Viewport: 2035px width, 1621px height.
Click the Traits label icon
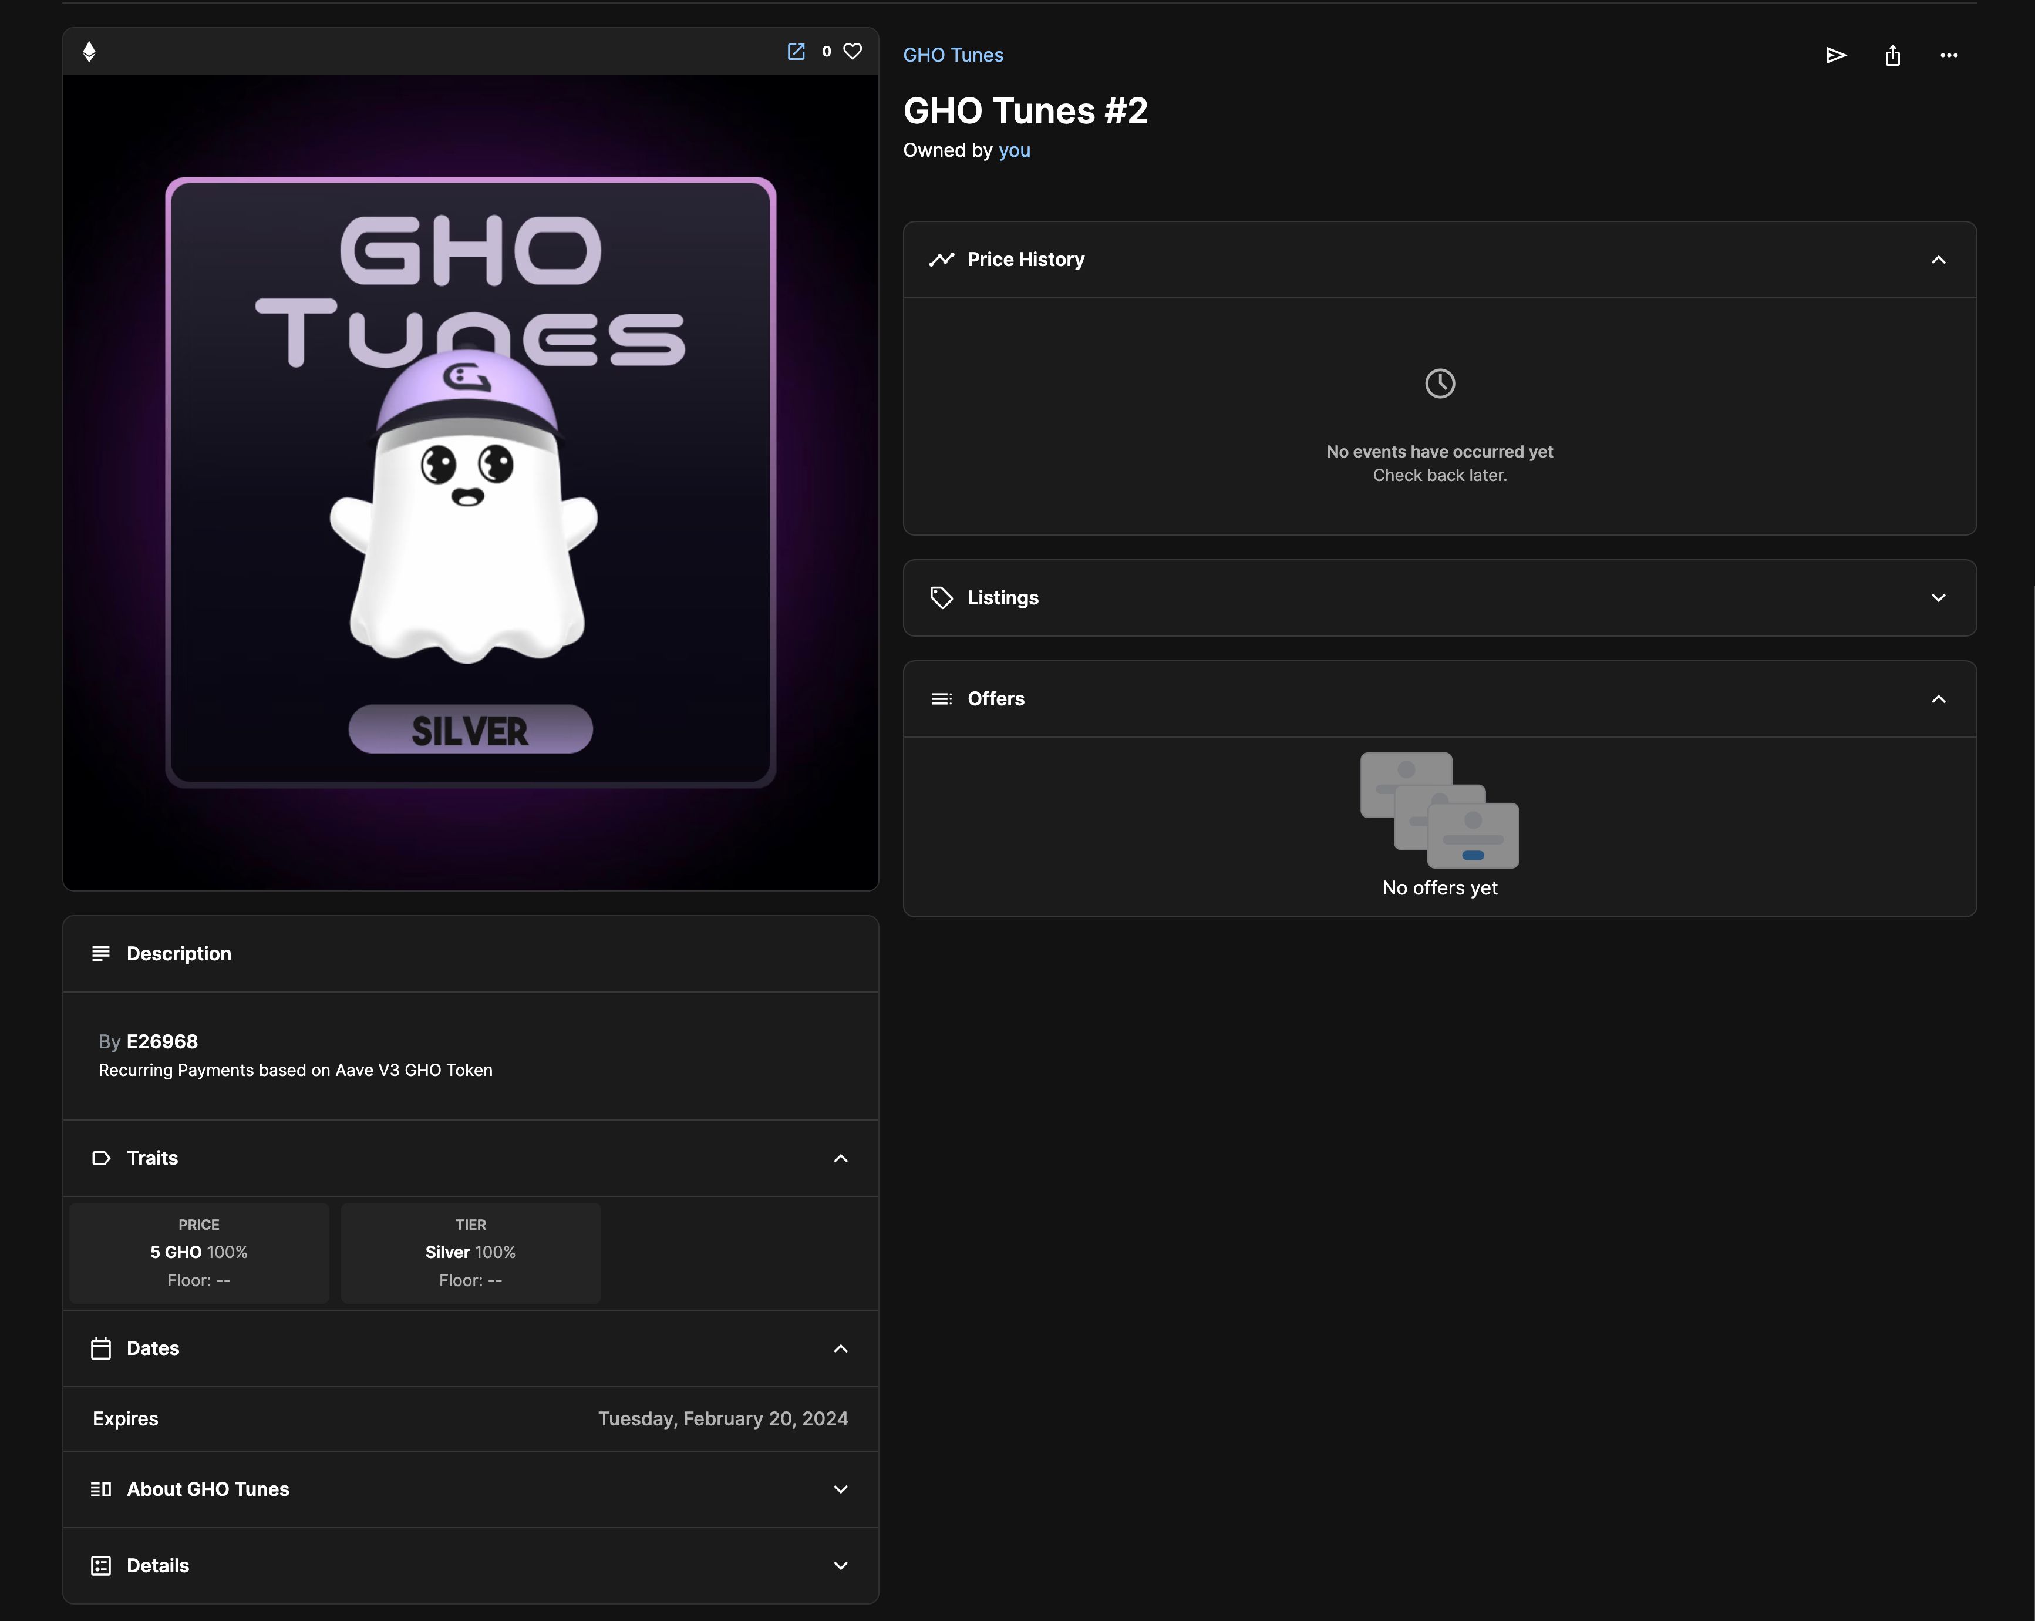point(101,1158)
